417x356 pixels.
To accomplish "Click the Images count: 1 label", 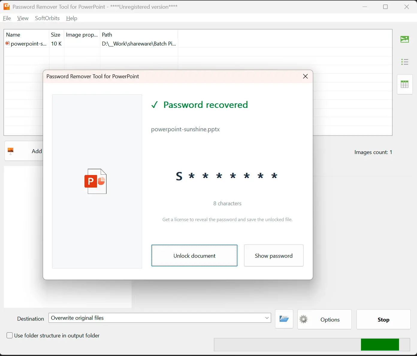I will click(x=373, y=152).
